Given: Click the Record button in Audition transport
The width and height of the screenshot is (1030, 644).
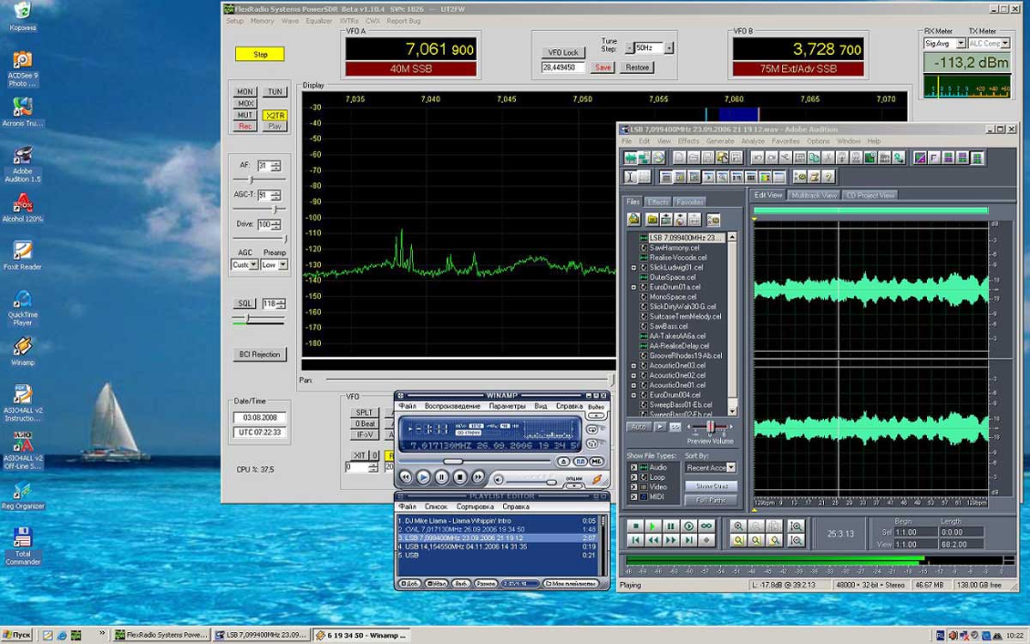Looking at the screenshot, I should click(706, 541).
